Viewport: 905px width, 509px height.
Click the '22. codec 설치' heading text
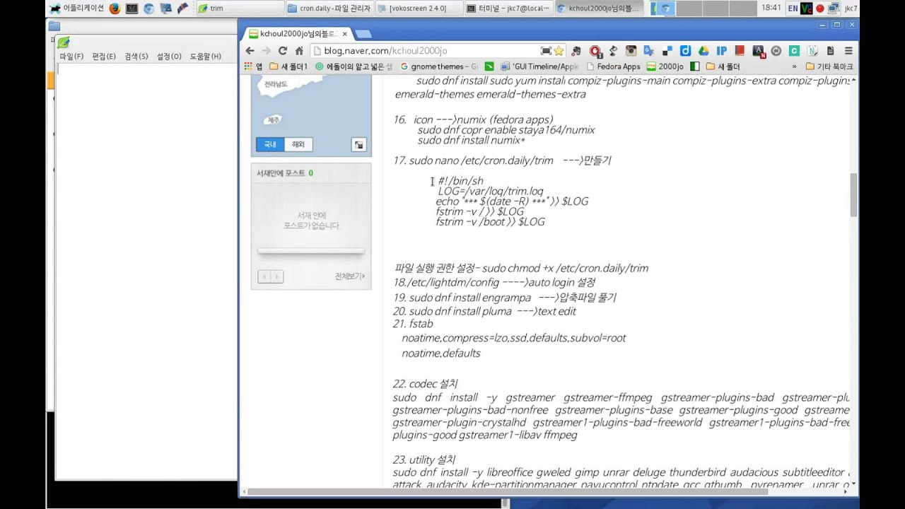425,384
